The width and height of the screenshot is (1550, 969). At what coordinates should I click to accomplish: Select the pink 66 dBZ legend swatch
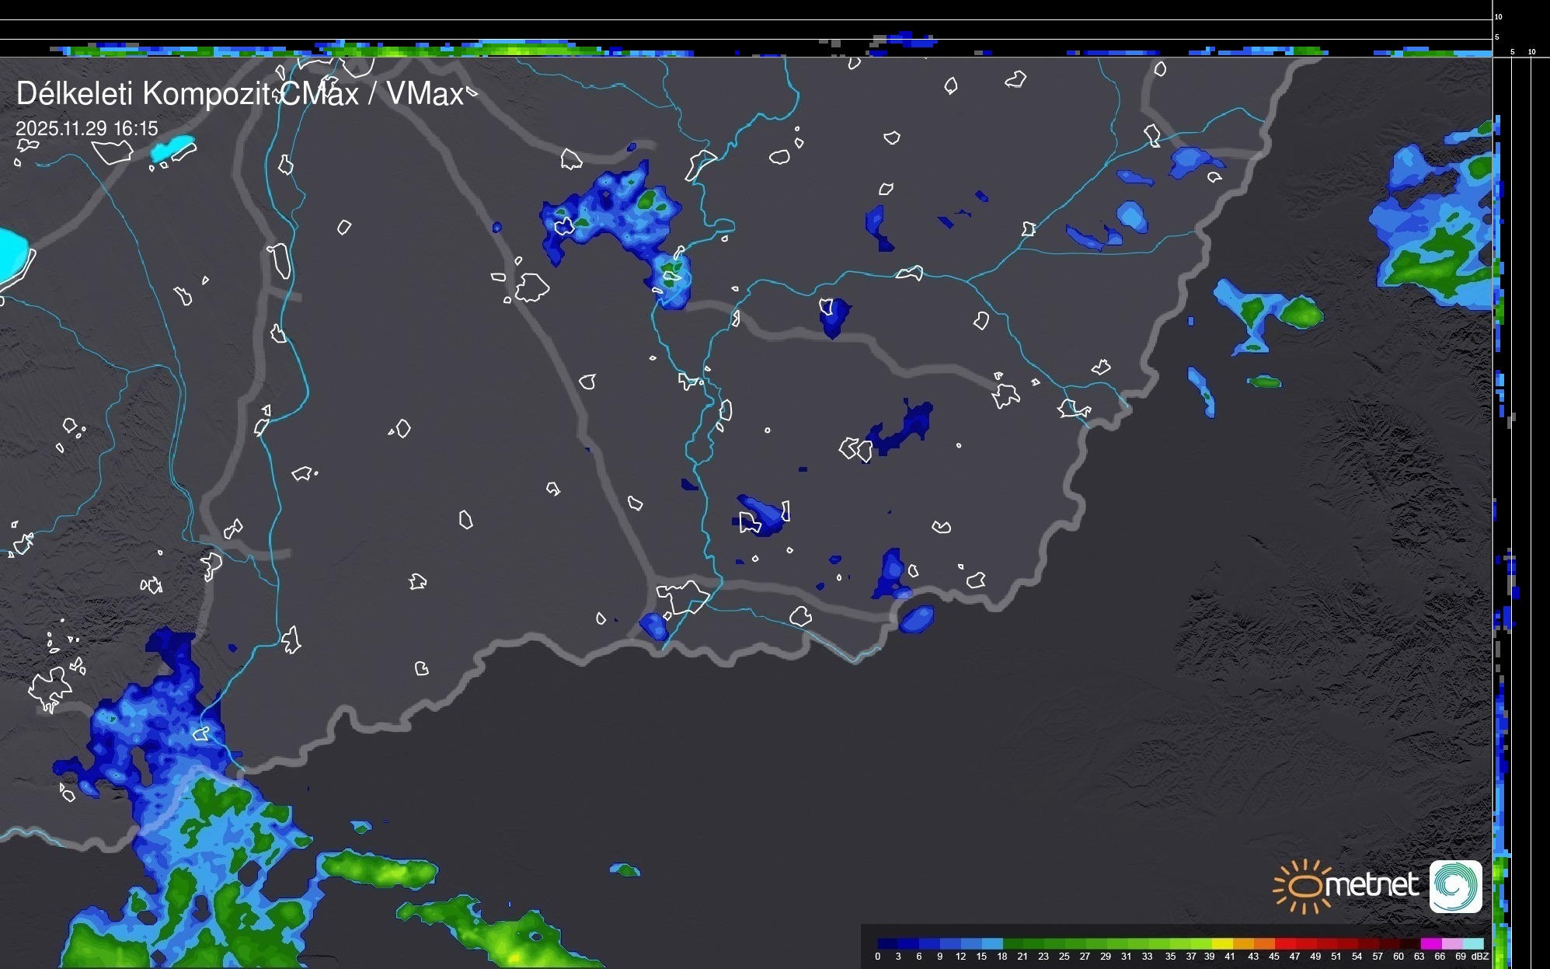tap(1452, 943)
